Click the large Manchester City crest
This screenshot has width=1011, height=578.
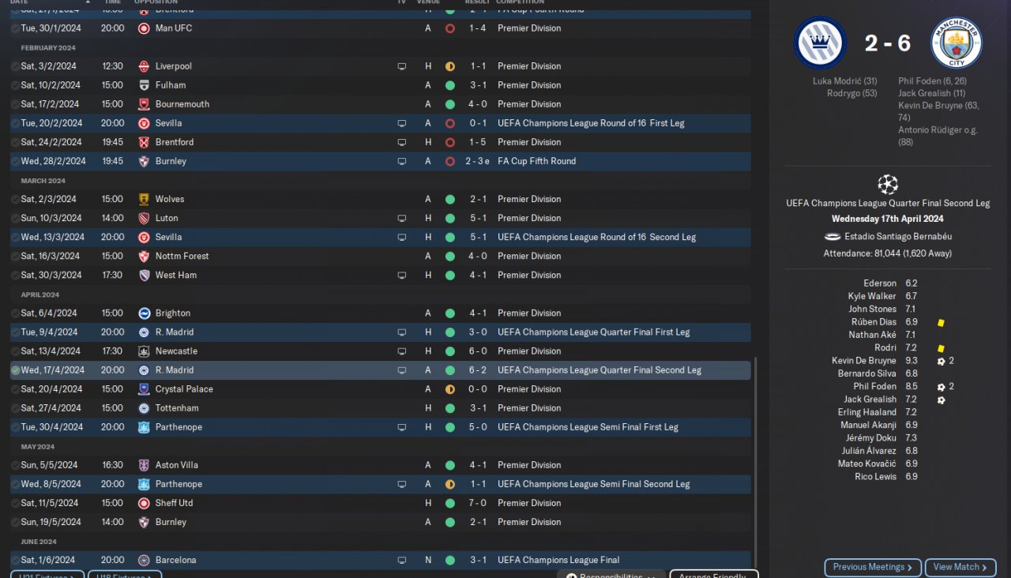(x=957, y=43)
